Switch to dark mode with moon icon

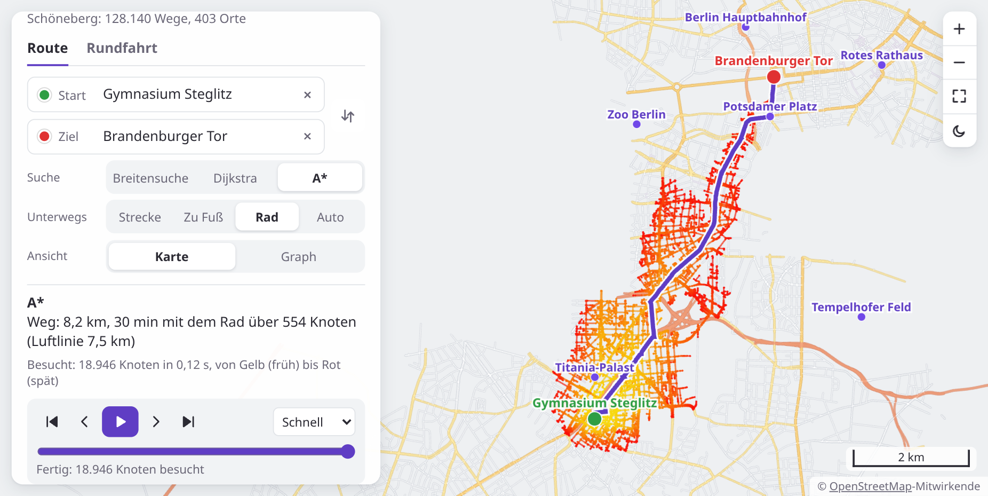959,131
